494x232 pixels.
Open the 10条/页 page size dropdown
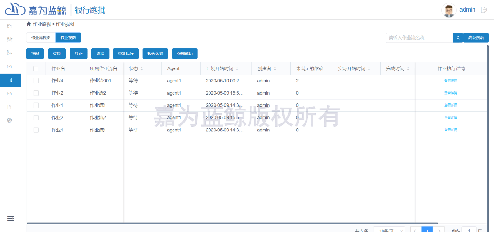[x=389, y=230]
